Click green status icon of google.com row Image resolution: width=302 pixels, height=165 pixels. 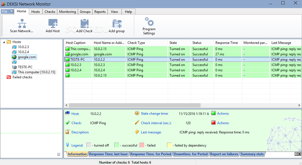coord(68,54)
